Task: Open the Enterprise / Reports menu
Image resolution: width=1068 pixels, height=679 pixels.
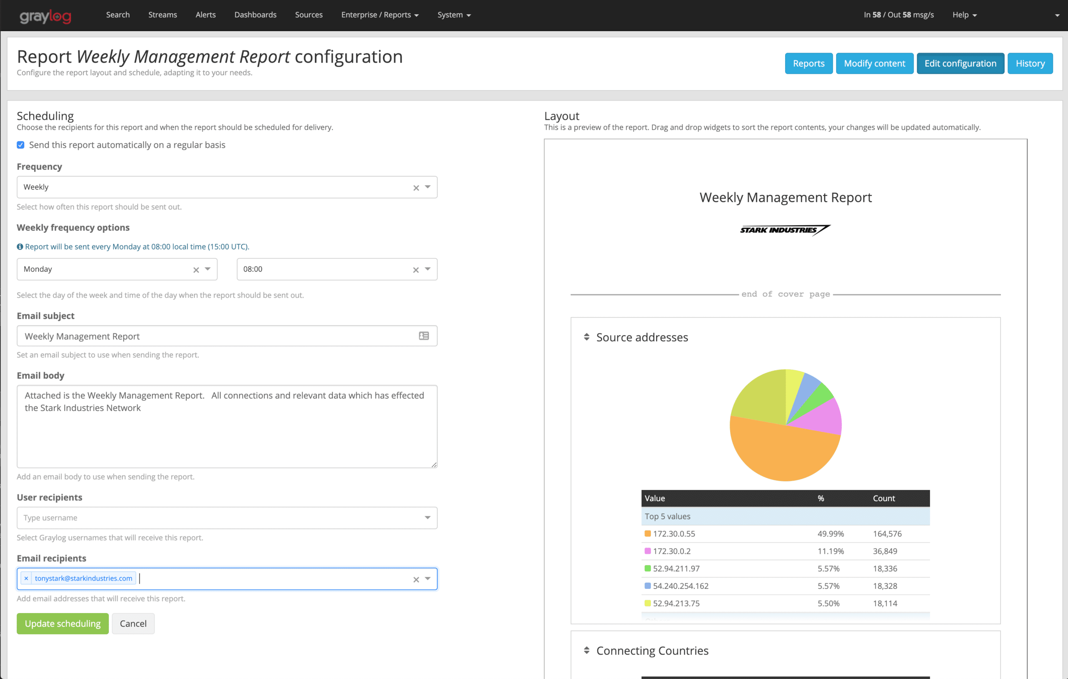Action: [x=380, y=15]
